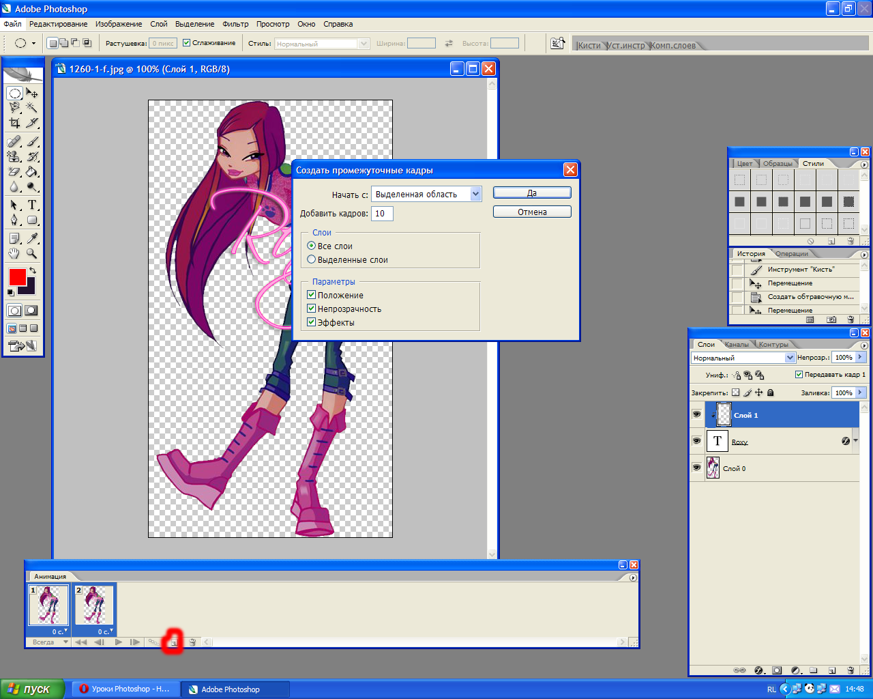
Task: Select the Eraser tool
Action: pyautogui.click(x=14, y=171)
